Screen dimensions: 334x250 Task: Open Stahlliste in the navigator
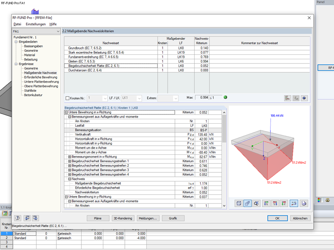tap(30, 90)
